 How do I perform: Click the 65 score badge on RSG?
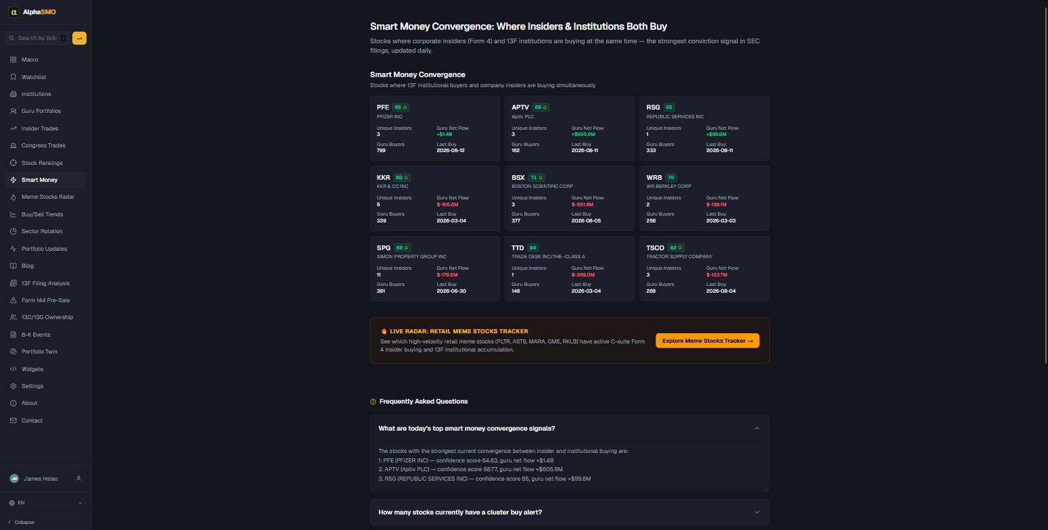pos(669,107)
